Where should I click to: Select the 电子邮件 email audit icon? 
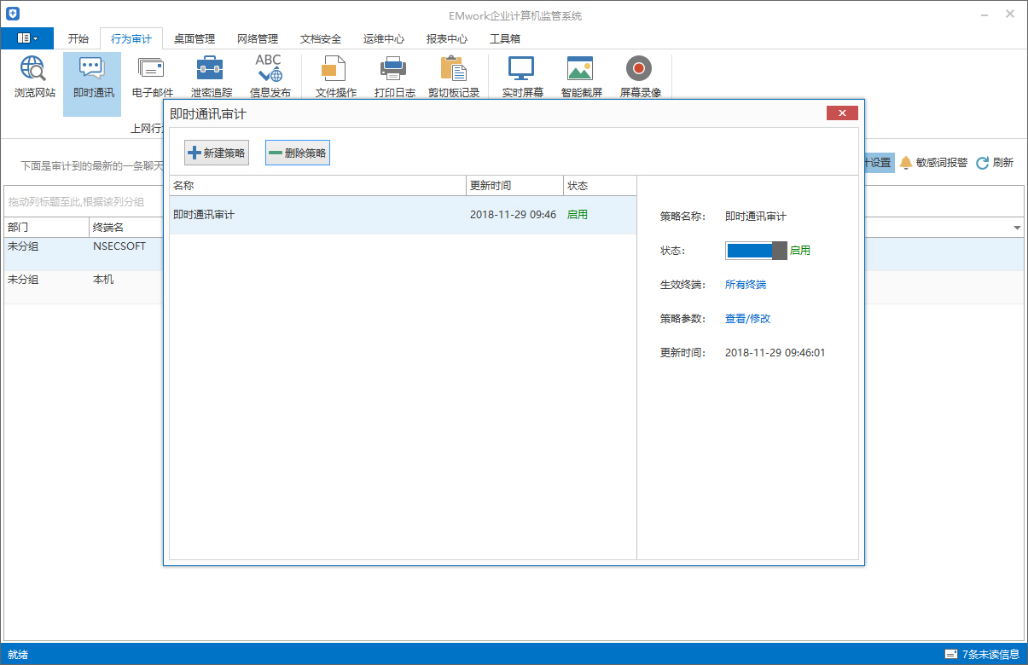pyautogui.click(x=152, y=77)
